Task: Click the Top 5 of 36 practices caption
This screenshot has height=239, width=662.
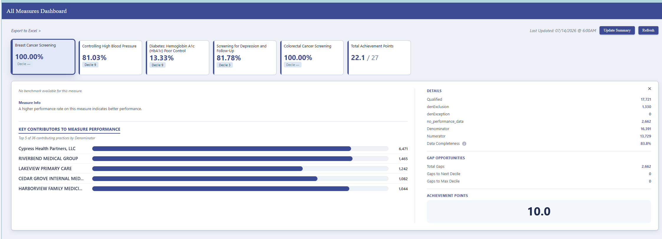Action: click(57, 138)
